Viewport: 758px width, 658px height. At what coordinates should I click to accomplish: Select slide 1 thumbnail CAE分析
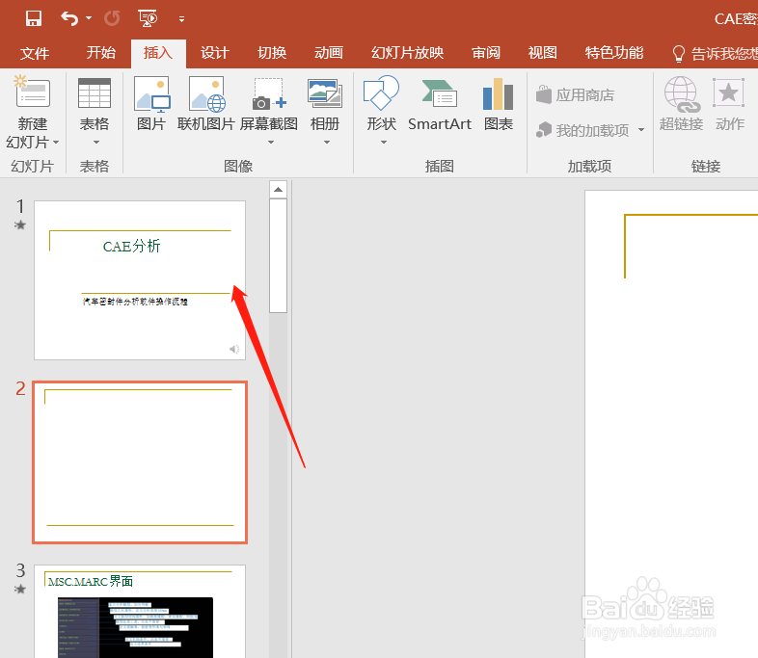click(140, 280)
